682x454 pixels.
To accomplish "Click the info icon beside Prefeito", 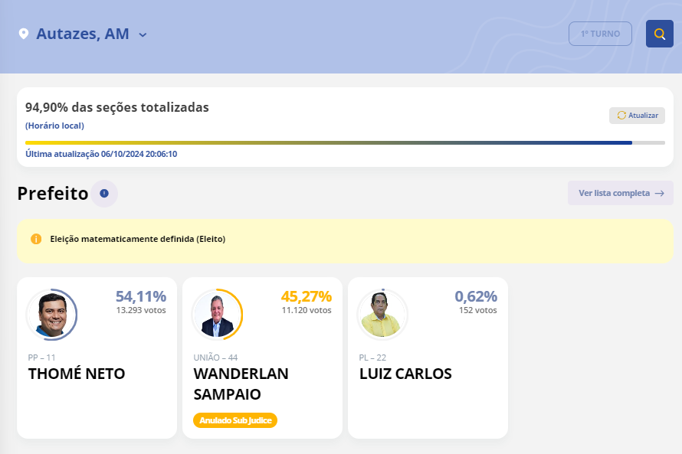I will 104,194.
